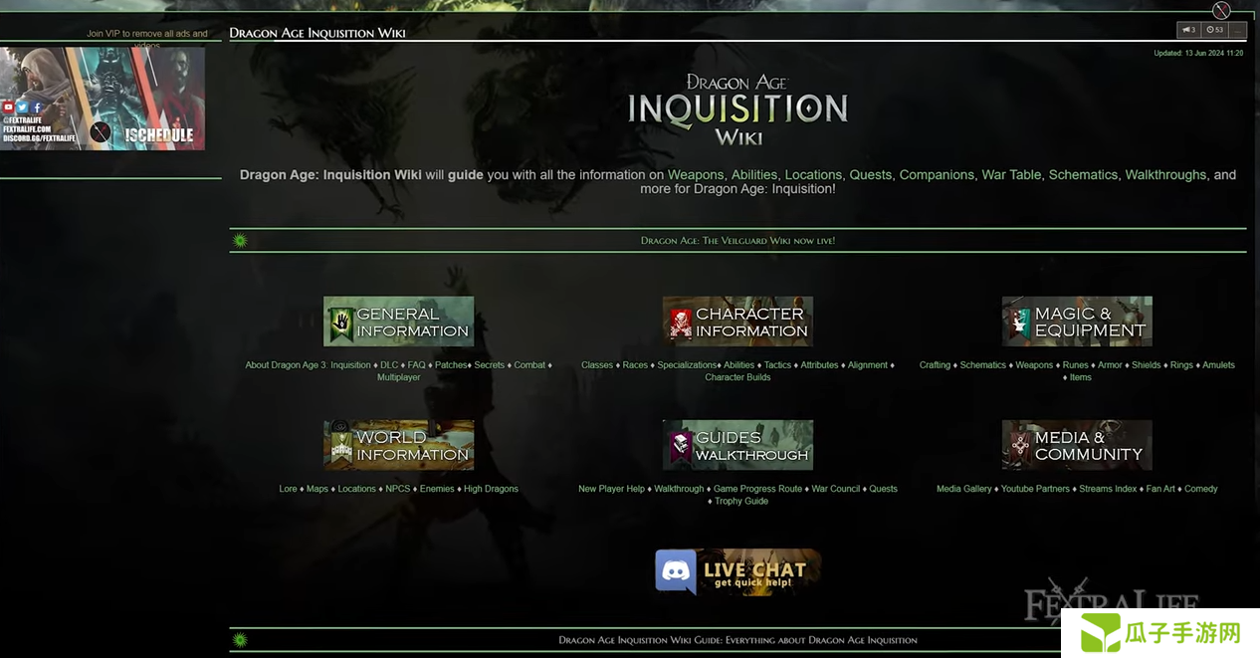The width and height of the screenshot is (1260, 658).
Task: Open the clock history button showing 53
Action: (x=1214, y=30)
